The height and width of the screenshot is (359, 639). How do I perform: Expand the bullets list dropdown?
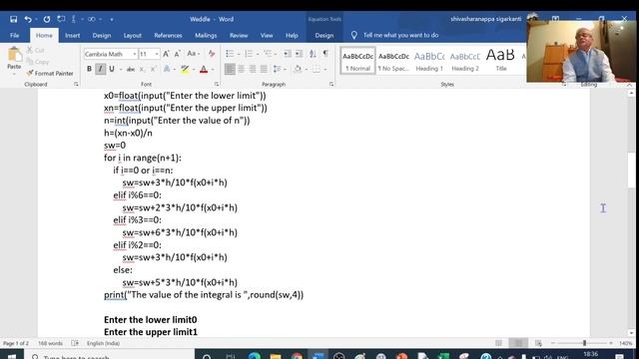239,54
